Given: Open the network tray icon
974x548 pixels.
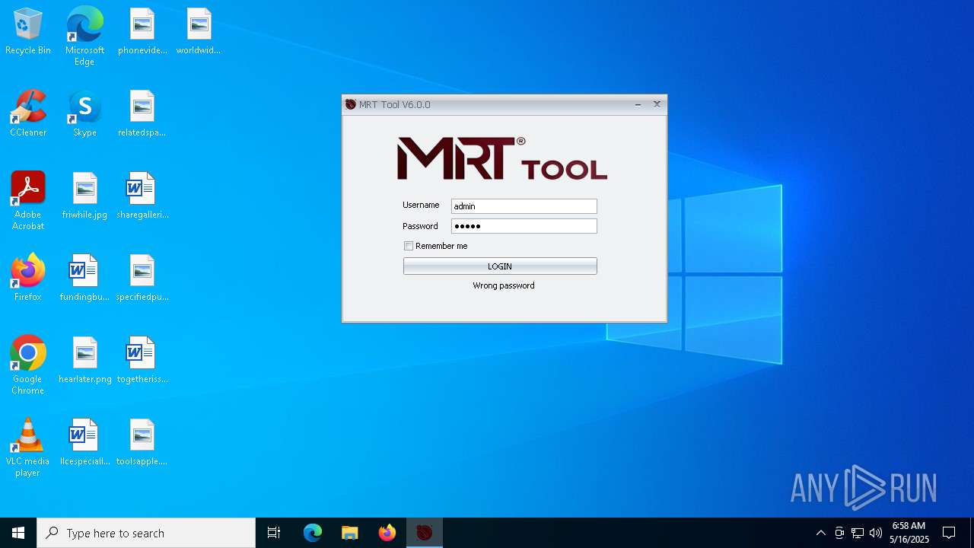Looking at the screenshot, I should pyautogui.click(x=858, y=533).
